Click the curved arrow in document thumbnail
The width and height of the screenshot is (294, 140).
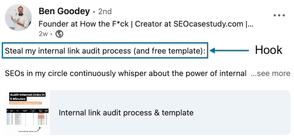(38, 130)
